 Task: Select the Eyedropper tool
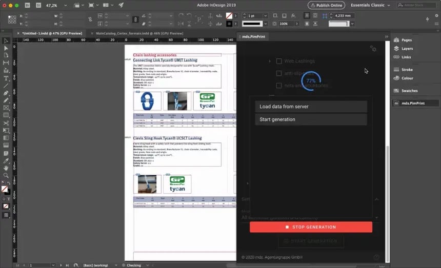coord(6,161)
